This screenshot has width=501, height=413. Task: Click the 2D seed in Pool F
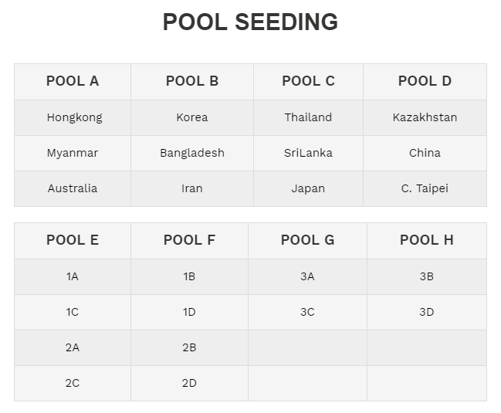click(x=189, y=383)
